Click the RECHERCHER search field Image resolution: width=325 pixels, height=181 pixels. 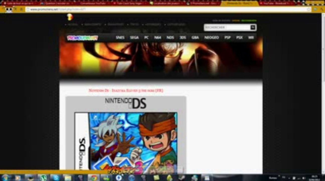(x=227, y=27)
